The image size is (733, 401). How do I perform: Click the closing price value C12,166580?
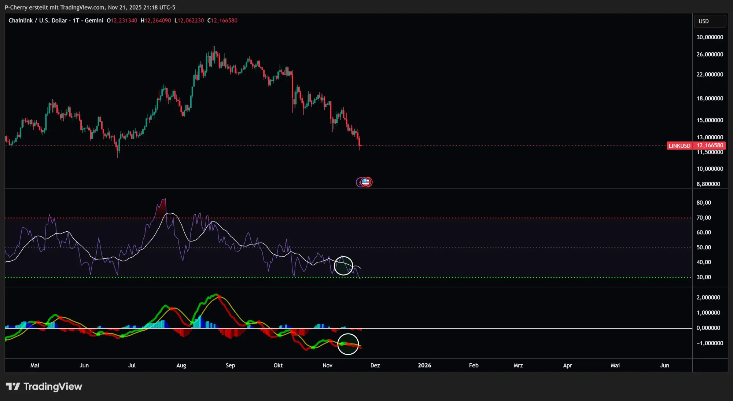click(222, 21)
